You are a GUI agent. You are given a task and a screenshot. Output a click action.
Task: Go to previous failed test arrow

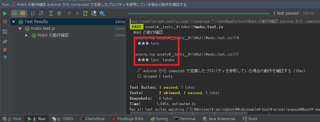69,13
